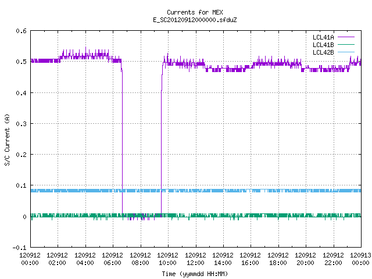Viewport: 372px width, 279px height.
Task: Click the x-axis tick '120912 16:00'
Action: (x=251, y=259)
